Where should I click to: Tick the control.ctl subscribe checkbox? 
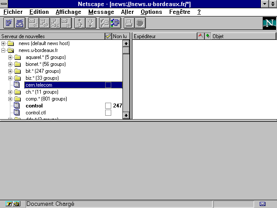pyautogui.click(x=108, y=113)
